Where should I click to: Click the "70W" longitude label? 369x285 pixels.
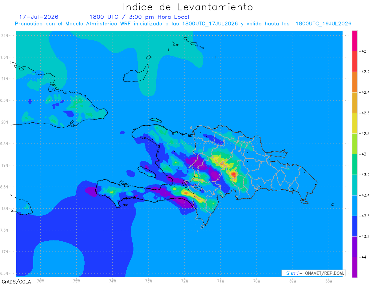[x=257, y=281]
